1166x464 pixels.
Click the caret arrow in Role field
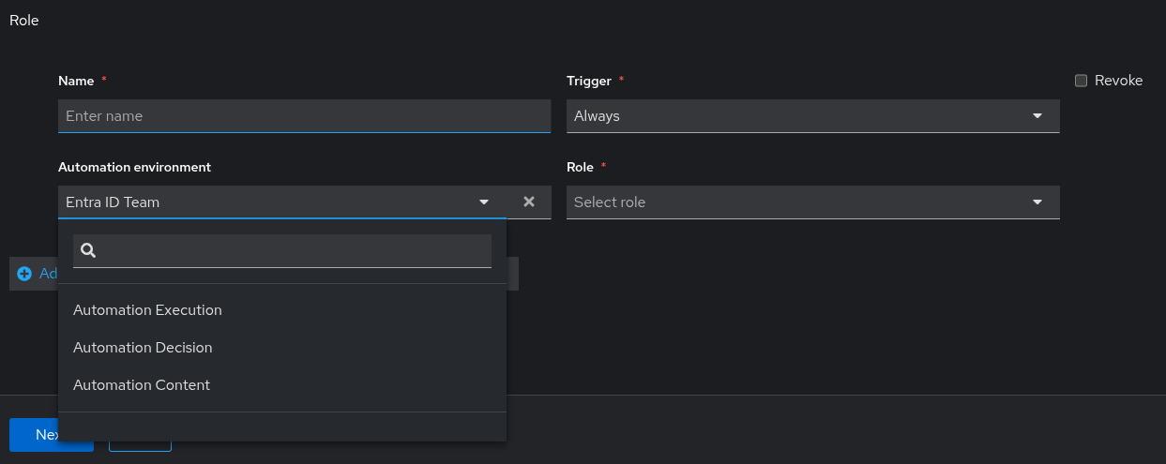(x=1037, y=202)
